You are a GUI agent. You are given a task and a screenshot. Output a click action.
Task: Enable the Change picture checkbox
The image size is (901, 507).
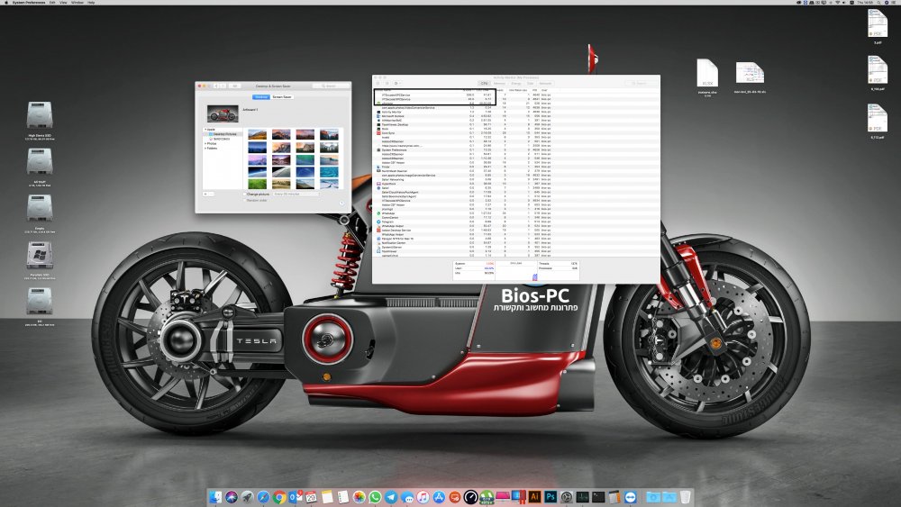tap(245, 195)
